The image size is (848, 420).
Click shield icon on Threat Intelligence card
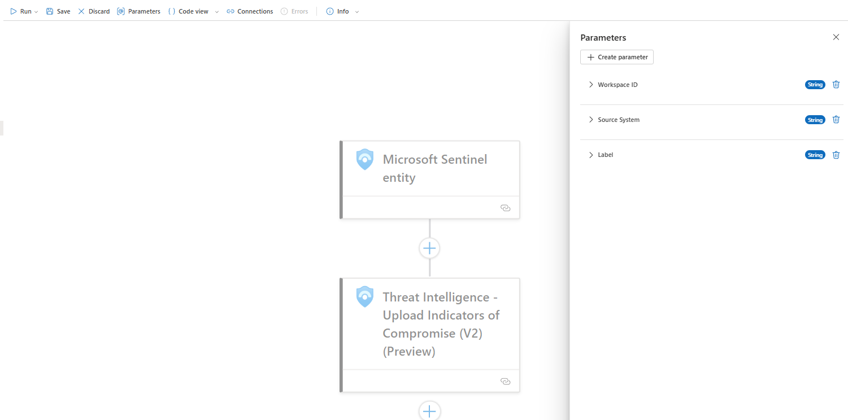tap(365, 297)
